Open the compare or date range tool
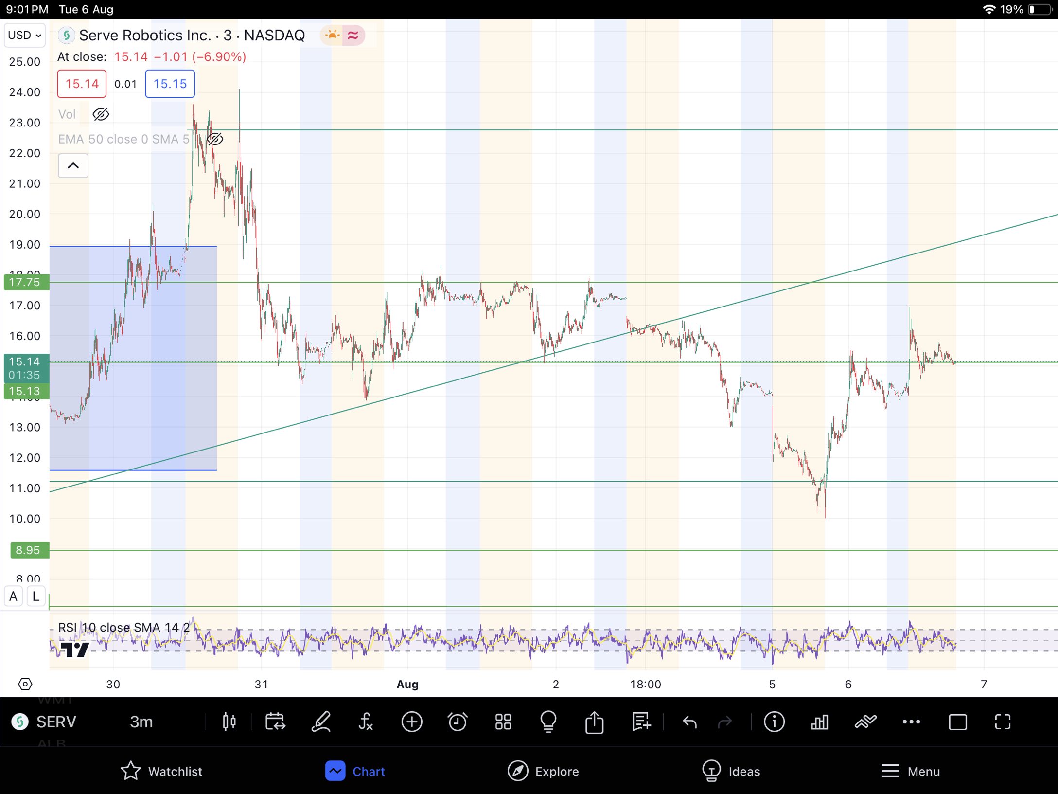 coord(275,722)
